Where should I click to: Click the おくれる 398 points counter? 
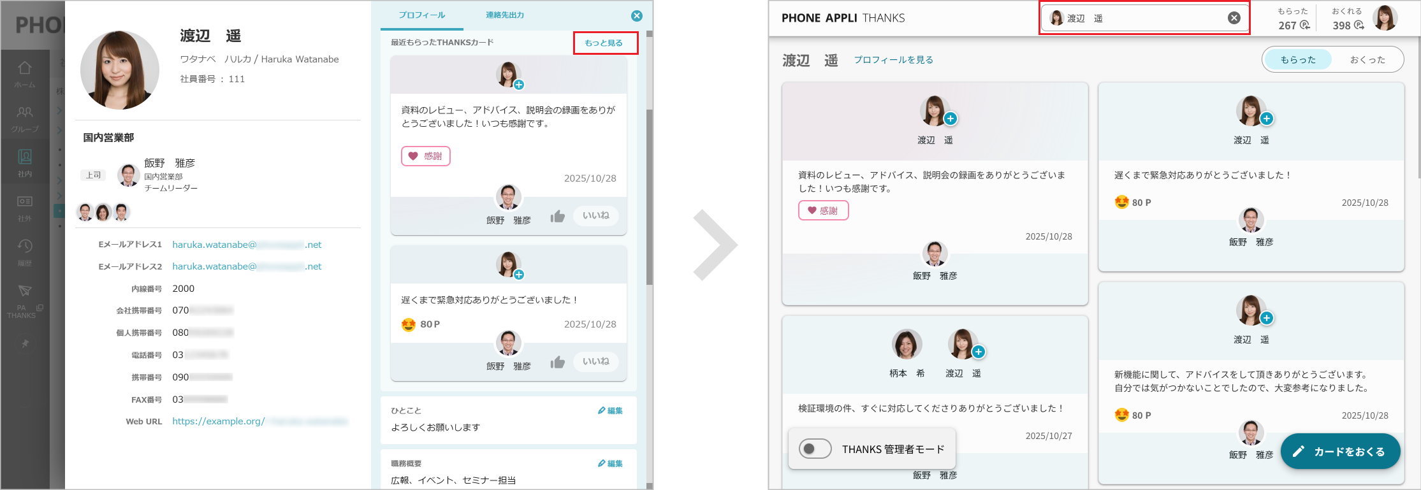(x=1348, y=18)
